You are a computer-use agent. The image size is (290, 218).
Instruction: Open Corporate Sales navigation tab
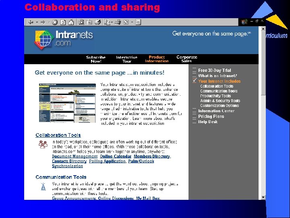pos(186,59)
